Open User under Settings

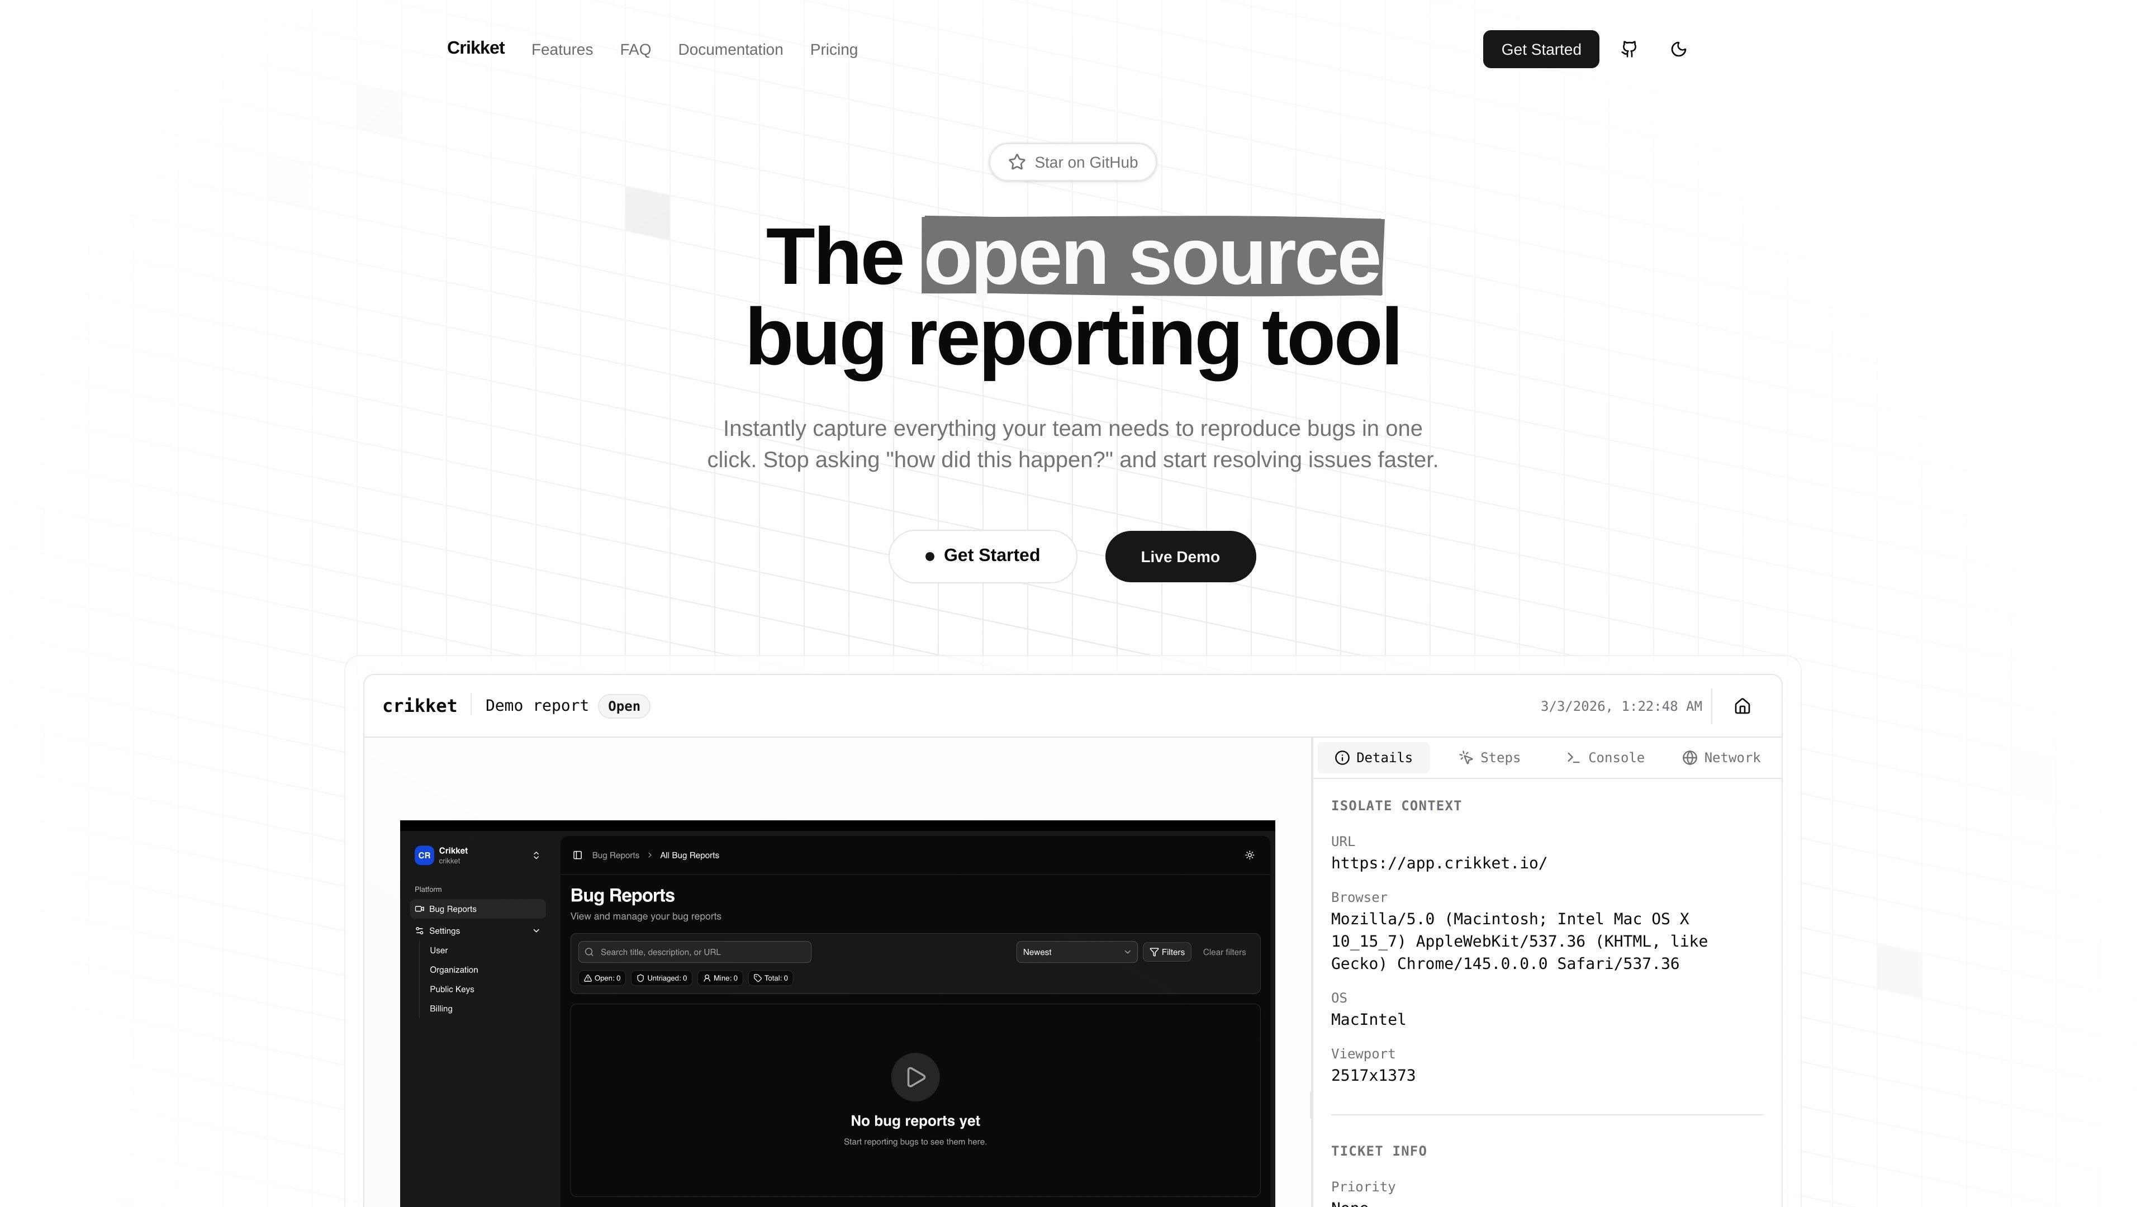click(438, 951)
